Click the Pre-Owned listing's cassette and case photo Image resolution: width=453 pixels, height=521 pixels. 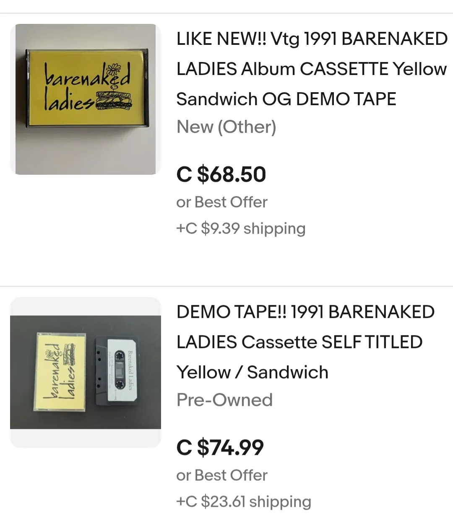pyautogui.click(x=87, y=369)
